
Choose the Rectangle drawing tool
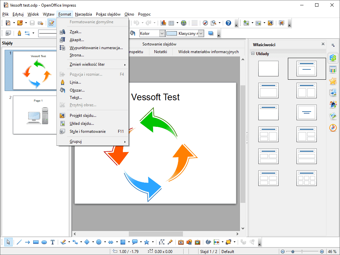(36, 242)
